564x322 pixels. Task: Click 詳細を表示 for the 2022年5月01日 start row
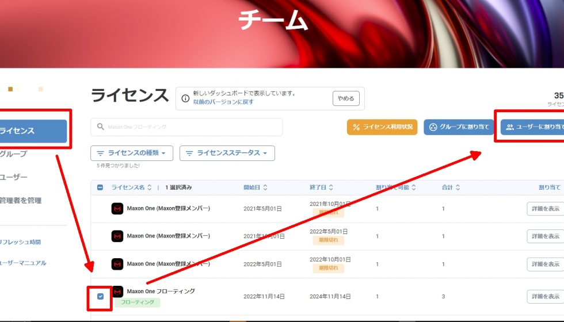coord(546,264)
